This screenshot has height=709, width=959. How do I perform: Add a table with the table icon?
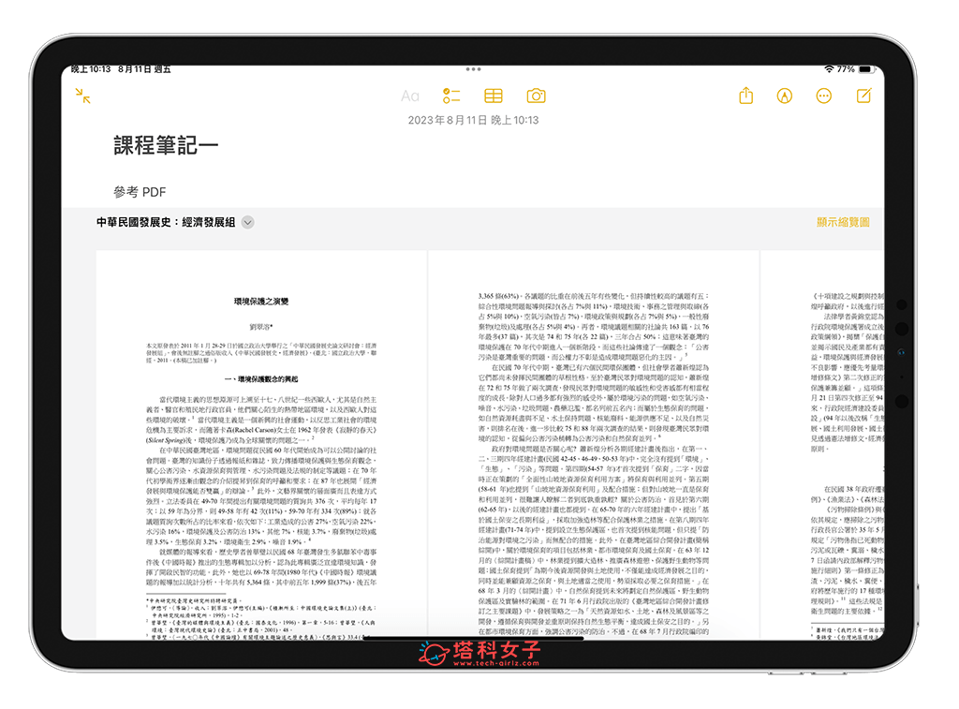coord(493,96)
